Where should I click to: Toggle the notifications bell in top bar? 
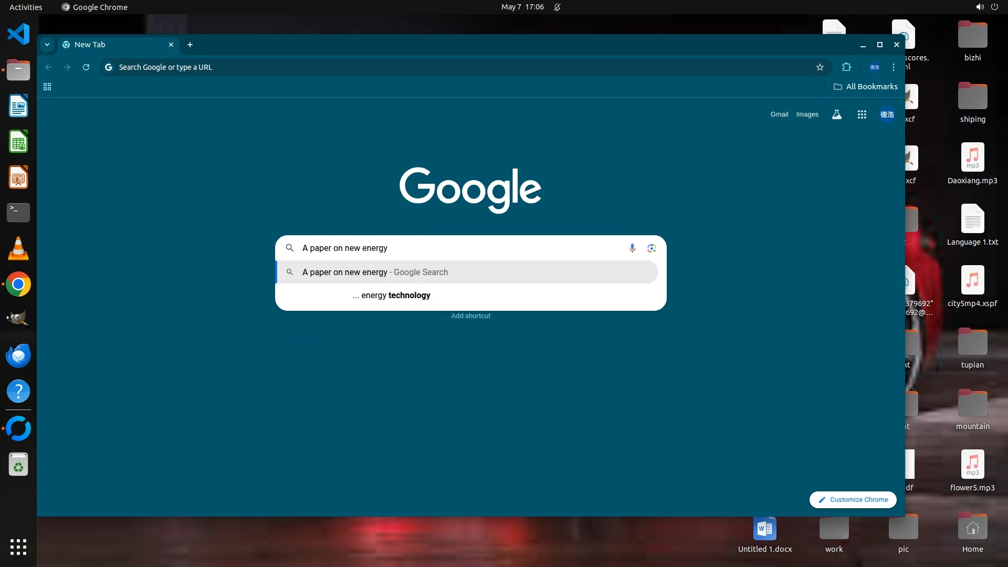557,7
